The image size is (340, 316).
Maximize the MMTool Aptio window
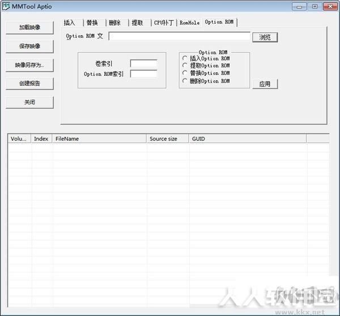click(314, 6)
